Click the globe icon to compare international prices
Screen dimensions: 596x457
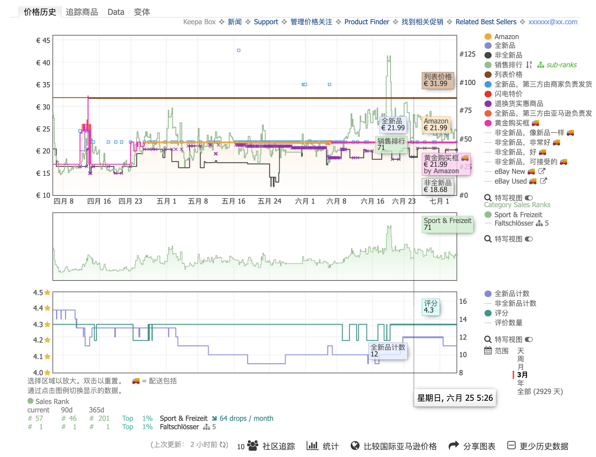coord(355,445)
